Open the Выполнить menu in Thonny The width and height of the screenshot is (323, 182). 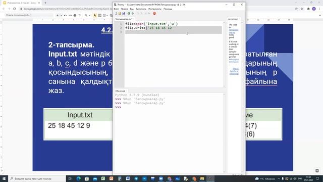pyautogui.click(x=141, y=9)
